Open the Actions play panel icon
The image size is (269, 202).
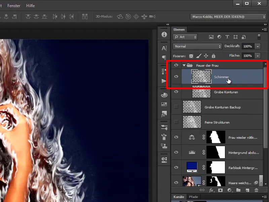click(x=164, y=81)
